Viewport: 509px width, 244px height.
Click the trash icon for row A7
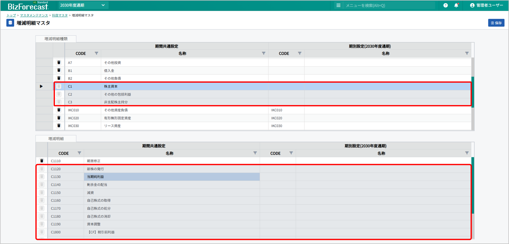(x=59, y=63)
